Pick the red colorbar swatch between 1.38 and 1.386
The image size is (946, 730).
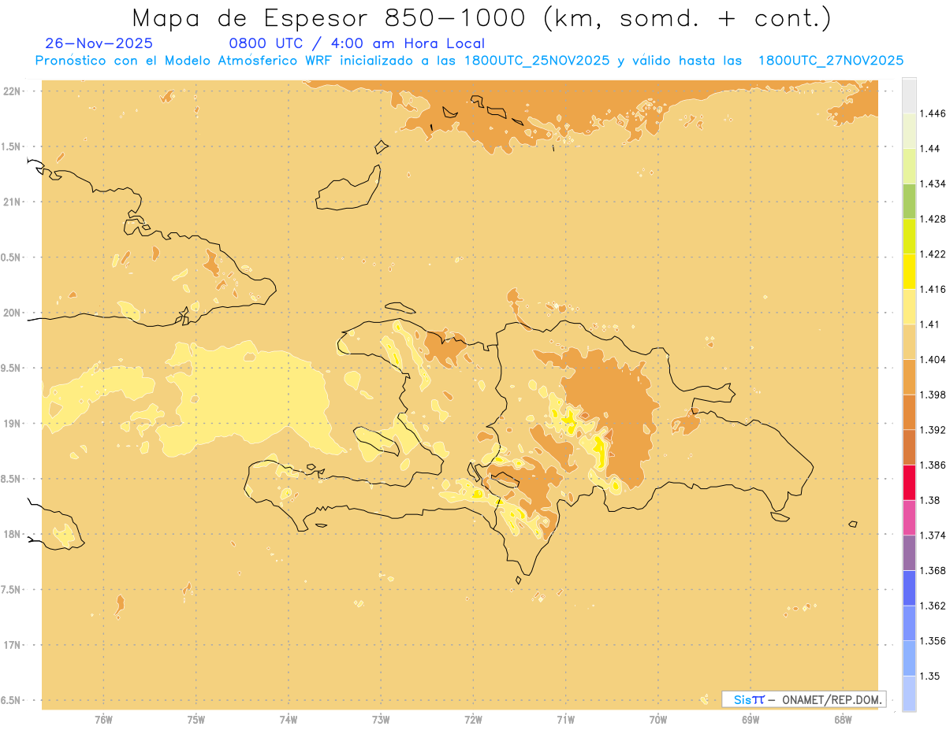coord(909,483)
